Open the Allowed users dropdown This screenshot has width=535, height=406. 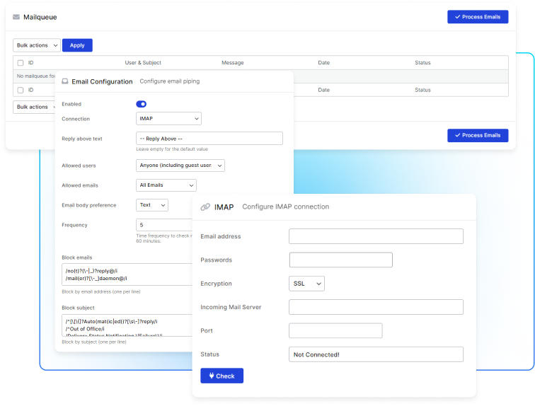pyautogui.click(x=180, y=166)
